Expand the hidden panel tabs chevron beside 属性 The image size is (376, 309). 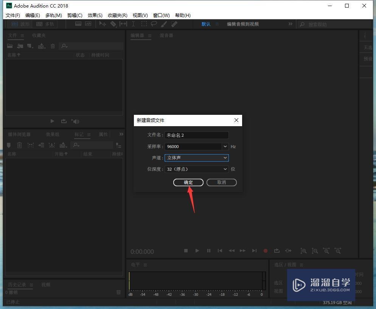coord(121,134)
